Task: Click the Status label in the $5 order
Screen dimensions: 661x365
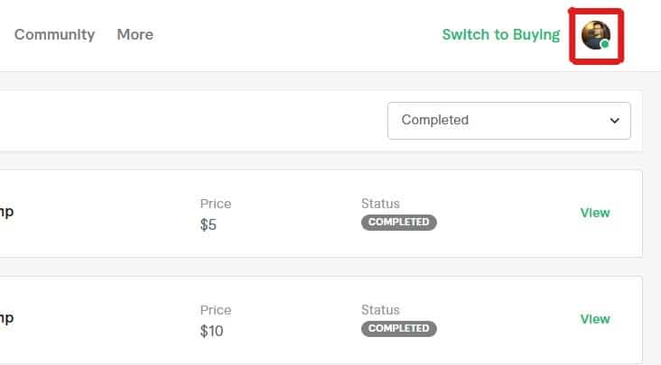Action: coord(380,204)
